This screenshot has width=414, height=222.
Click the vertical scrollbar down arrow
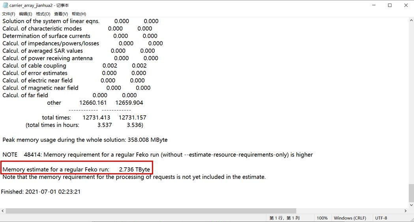coord(411,205)
